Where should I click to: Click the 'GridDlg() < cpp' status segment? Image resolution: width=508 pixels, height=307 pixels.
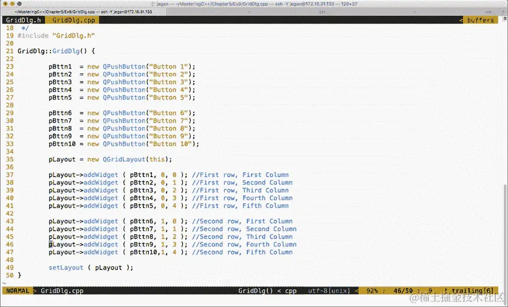[267, 291]
